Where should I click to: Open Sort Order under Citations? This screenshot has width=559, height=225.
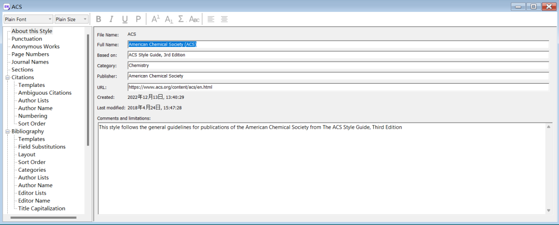point(32,124)
